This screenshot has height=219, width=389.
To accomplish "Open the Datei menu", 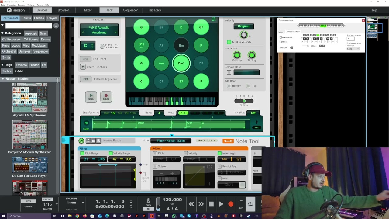I will (3, 5).
